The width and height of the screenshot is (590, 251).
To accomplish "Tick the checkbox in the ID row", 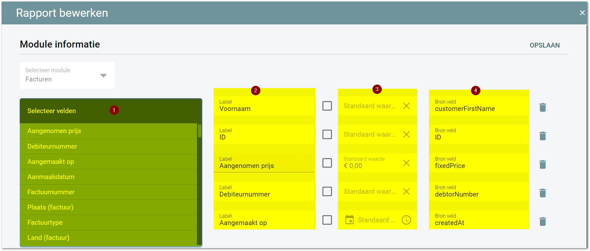I will (327, 134).
